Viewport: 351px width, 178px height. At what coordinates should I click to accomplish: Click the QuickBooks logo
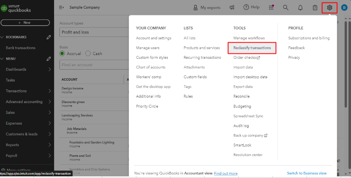16,8
